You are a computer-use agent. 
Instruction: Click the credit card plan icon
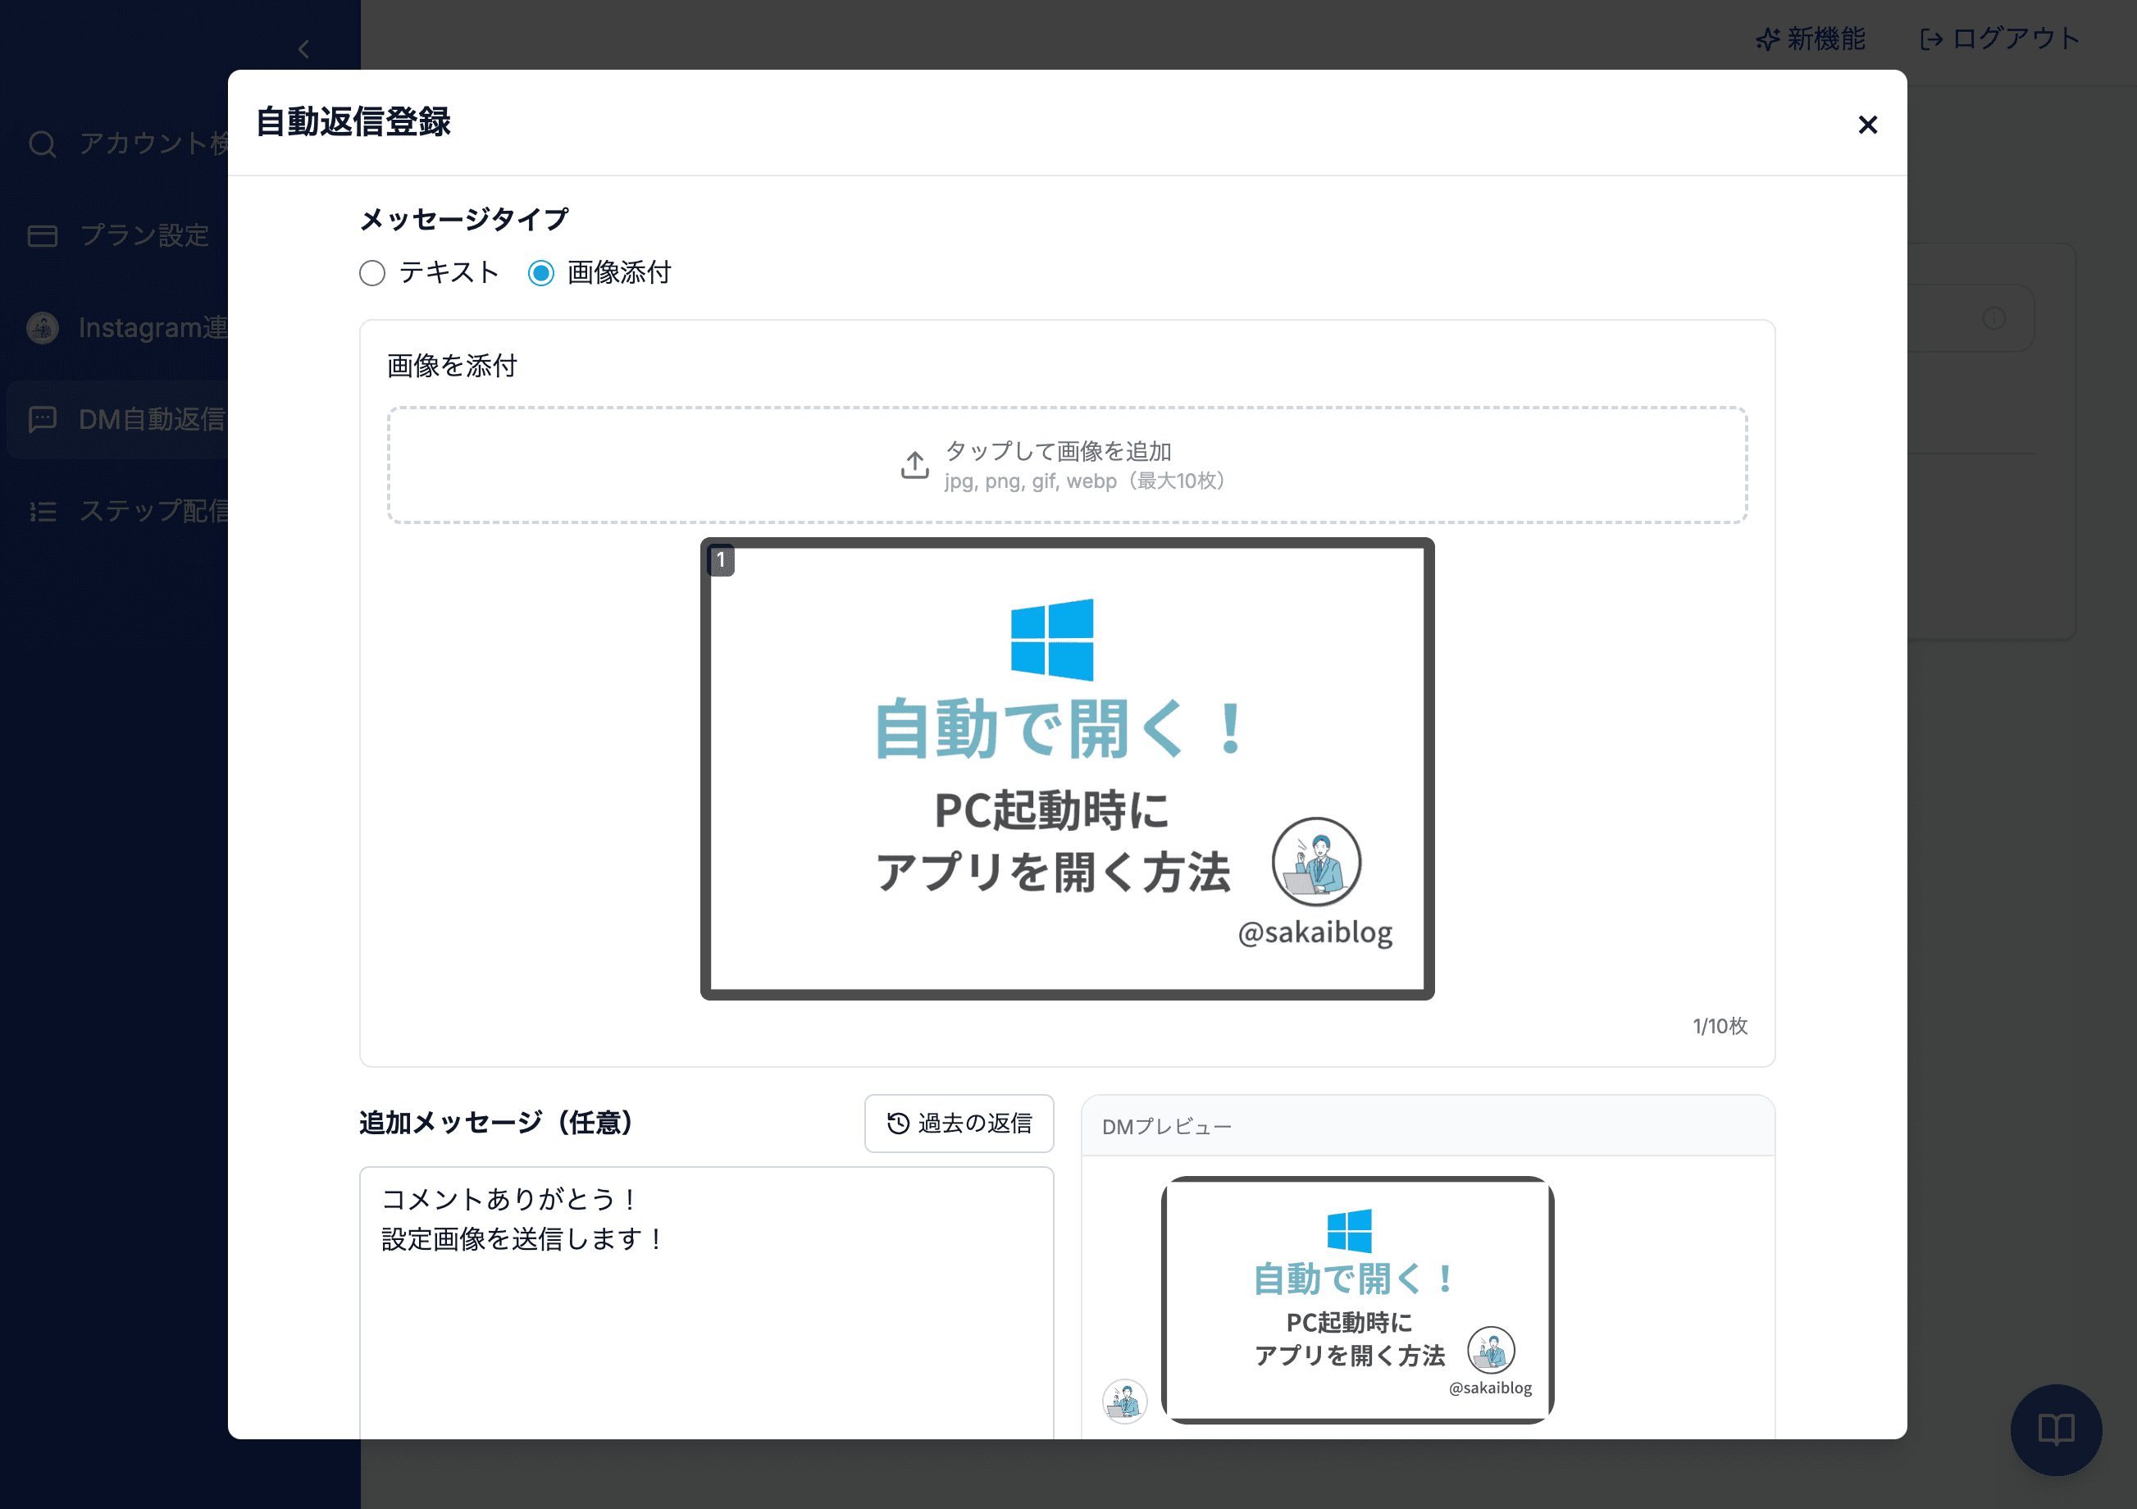pyautogui.click(x=42, y=235)
